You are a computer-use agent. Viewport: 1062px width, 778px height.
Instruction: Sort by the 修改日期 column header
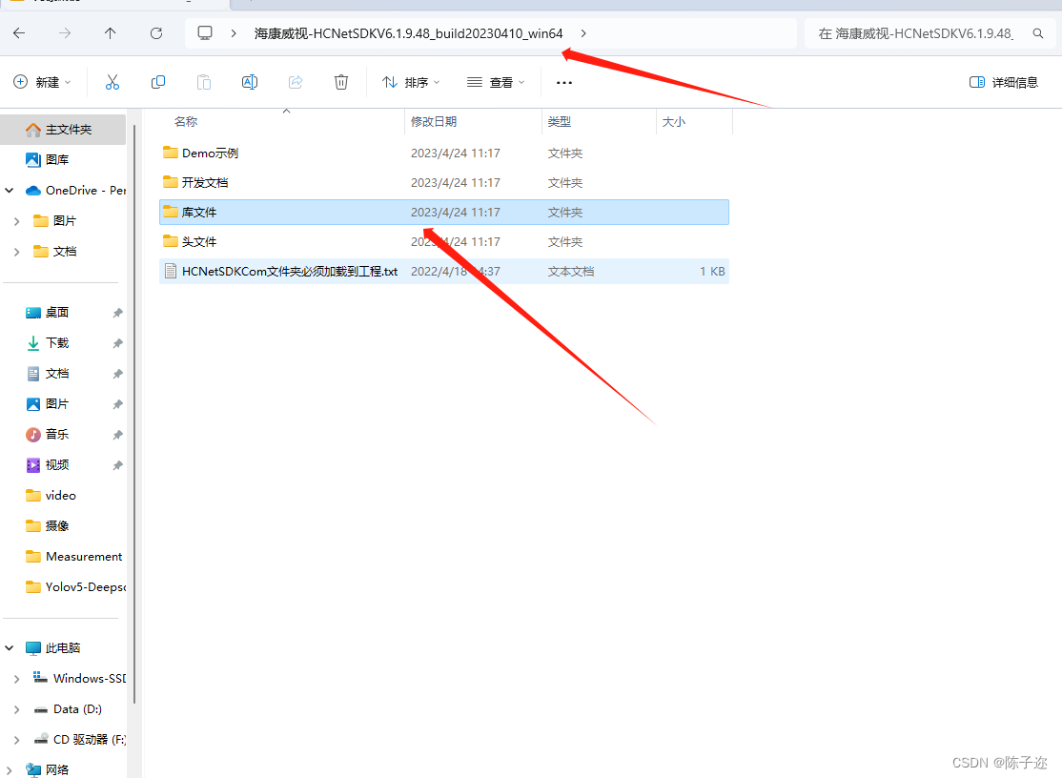pos(434,121)
